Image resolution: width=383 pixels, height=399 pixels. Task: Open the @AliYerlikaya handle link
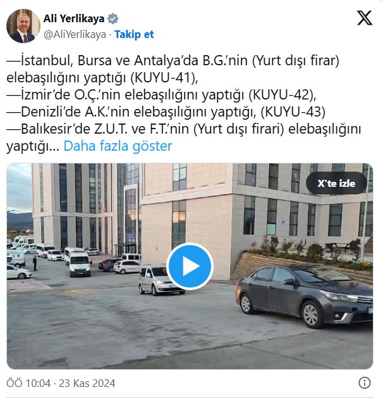pos(75,34)
